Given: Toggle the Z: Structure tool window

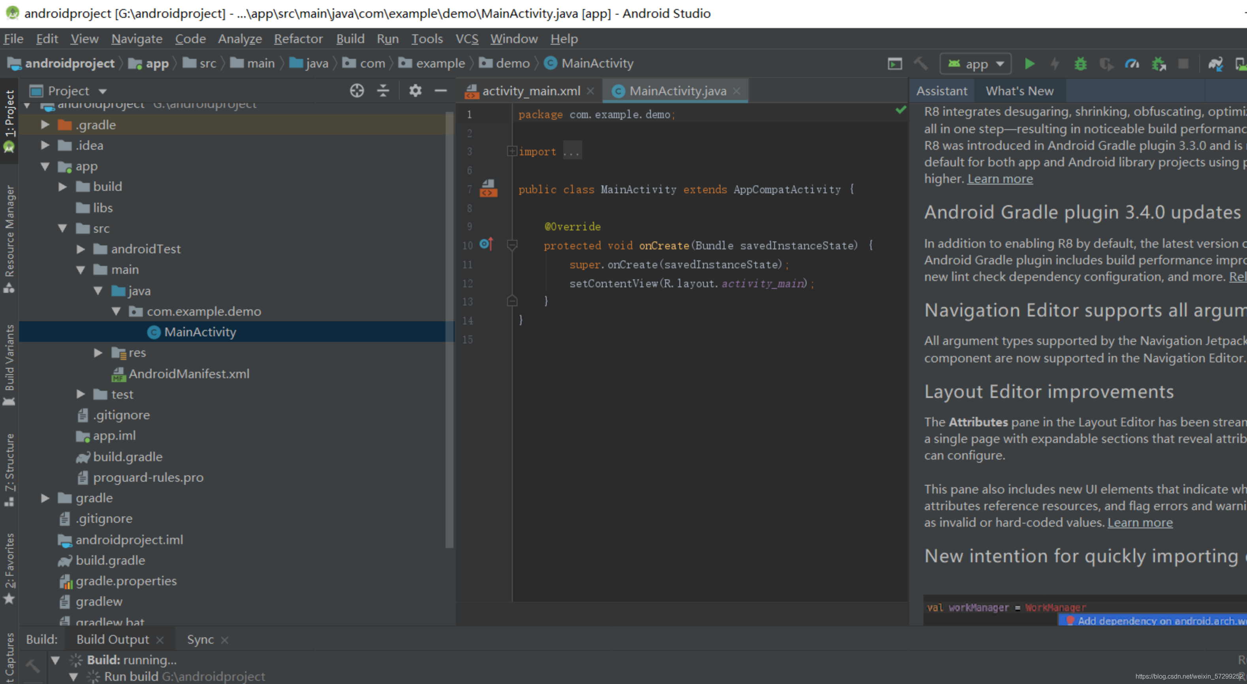Looking at the screenshot, I should click(x=9, y=469).
